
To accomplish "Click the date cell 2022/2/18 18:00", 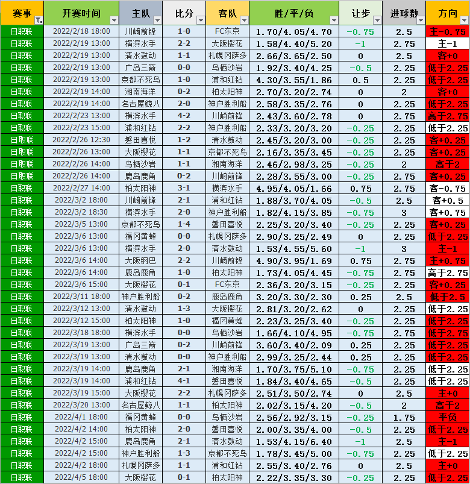I will click(x=81, y=31).
